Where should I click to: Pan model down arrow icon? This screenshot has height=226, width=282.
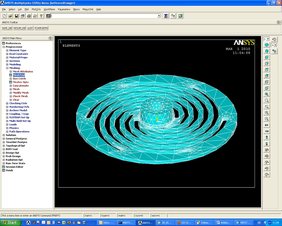click(267, 144)
